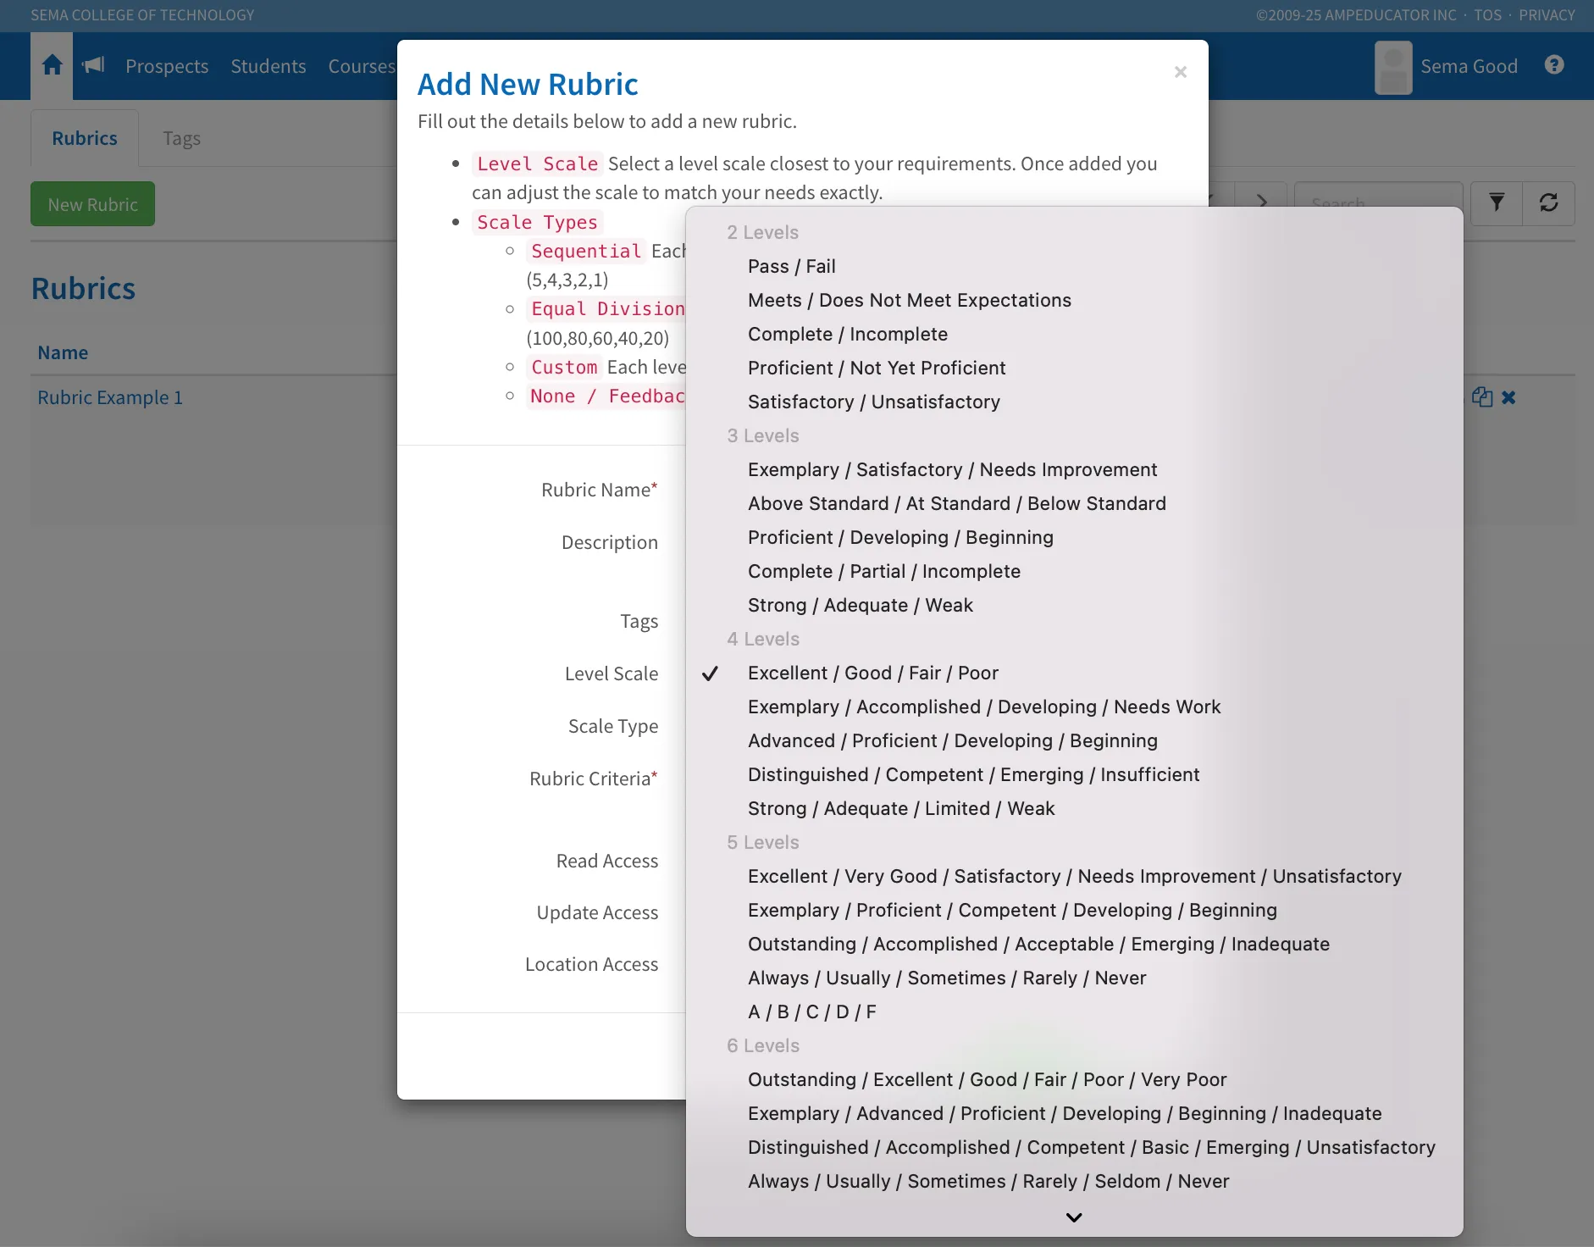Close the Add New Rubric dialog
1594x1247 pixels.
click(x=1181, y=73)
